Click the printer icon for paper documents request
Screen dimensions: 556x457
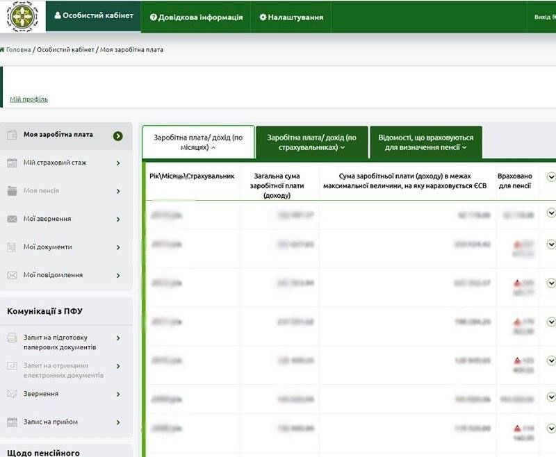click(x=11, y=338)
